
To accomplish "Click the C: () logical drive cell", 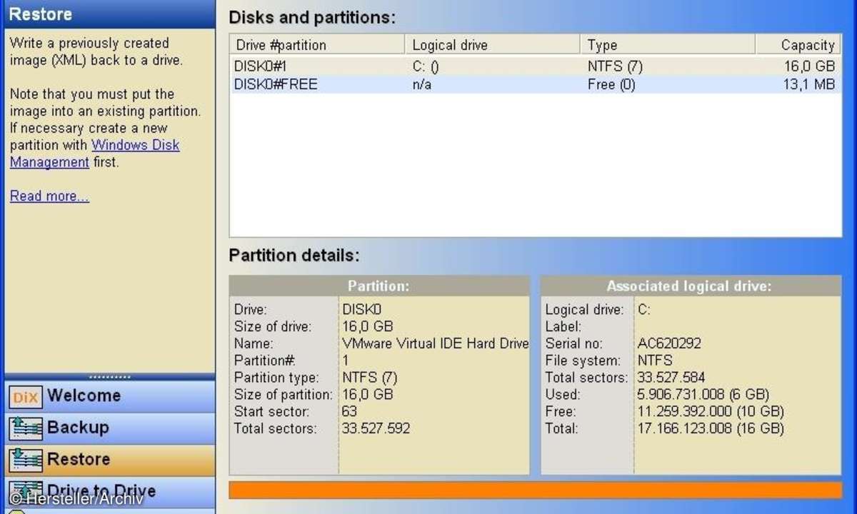I will [x=426, y=67].
